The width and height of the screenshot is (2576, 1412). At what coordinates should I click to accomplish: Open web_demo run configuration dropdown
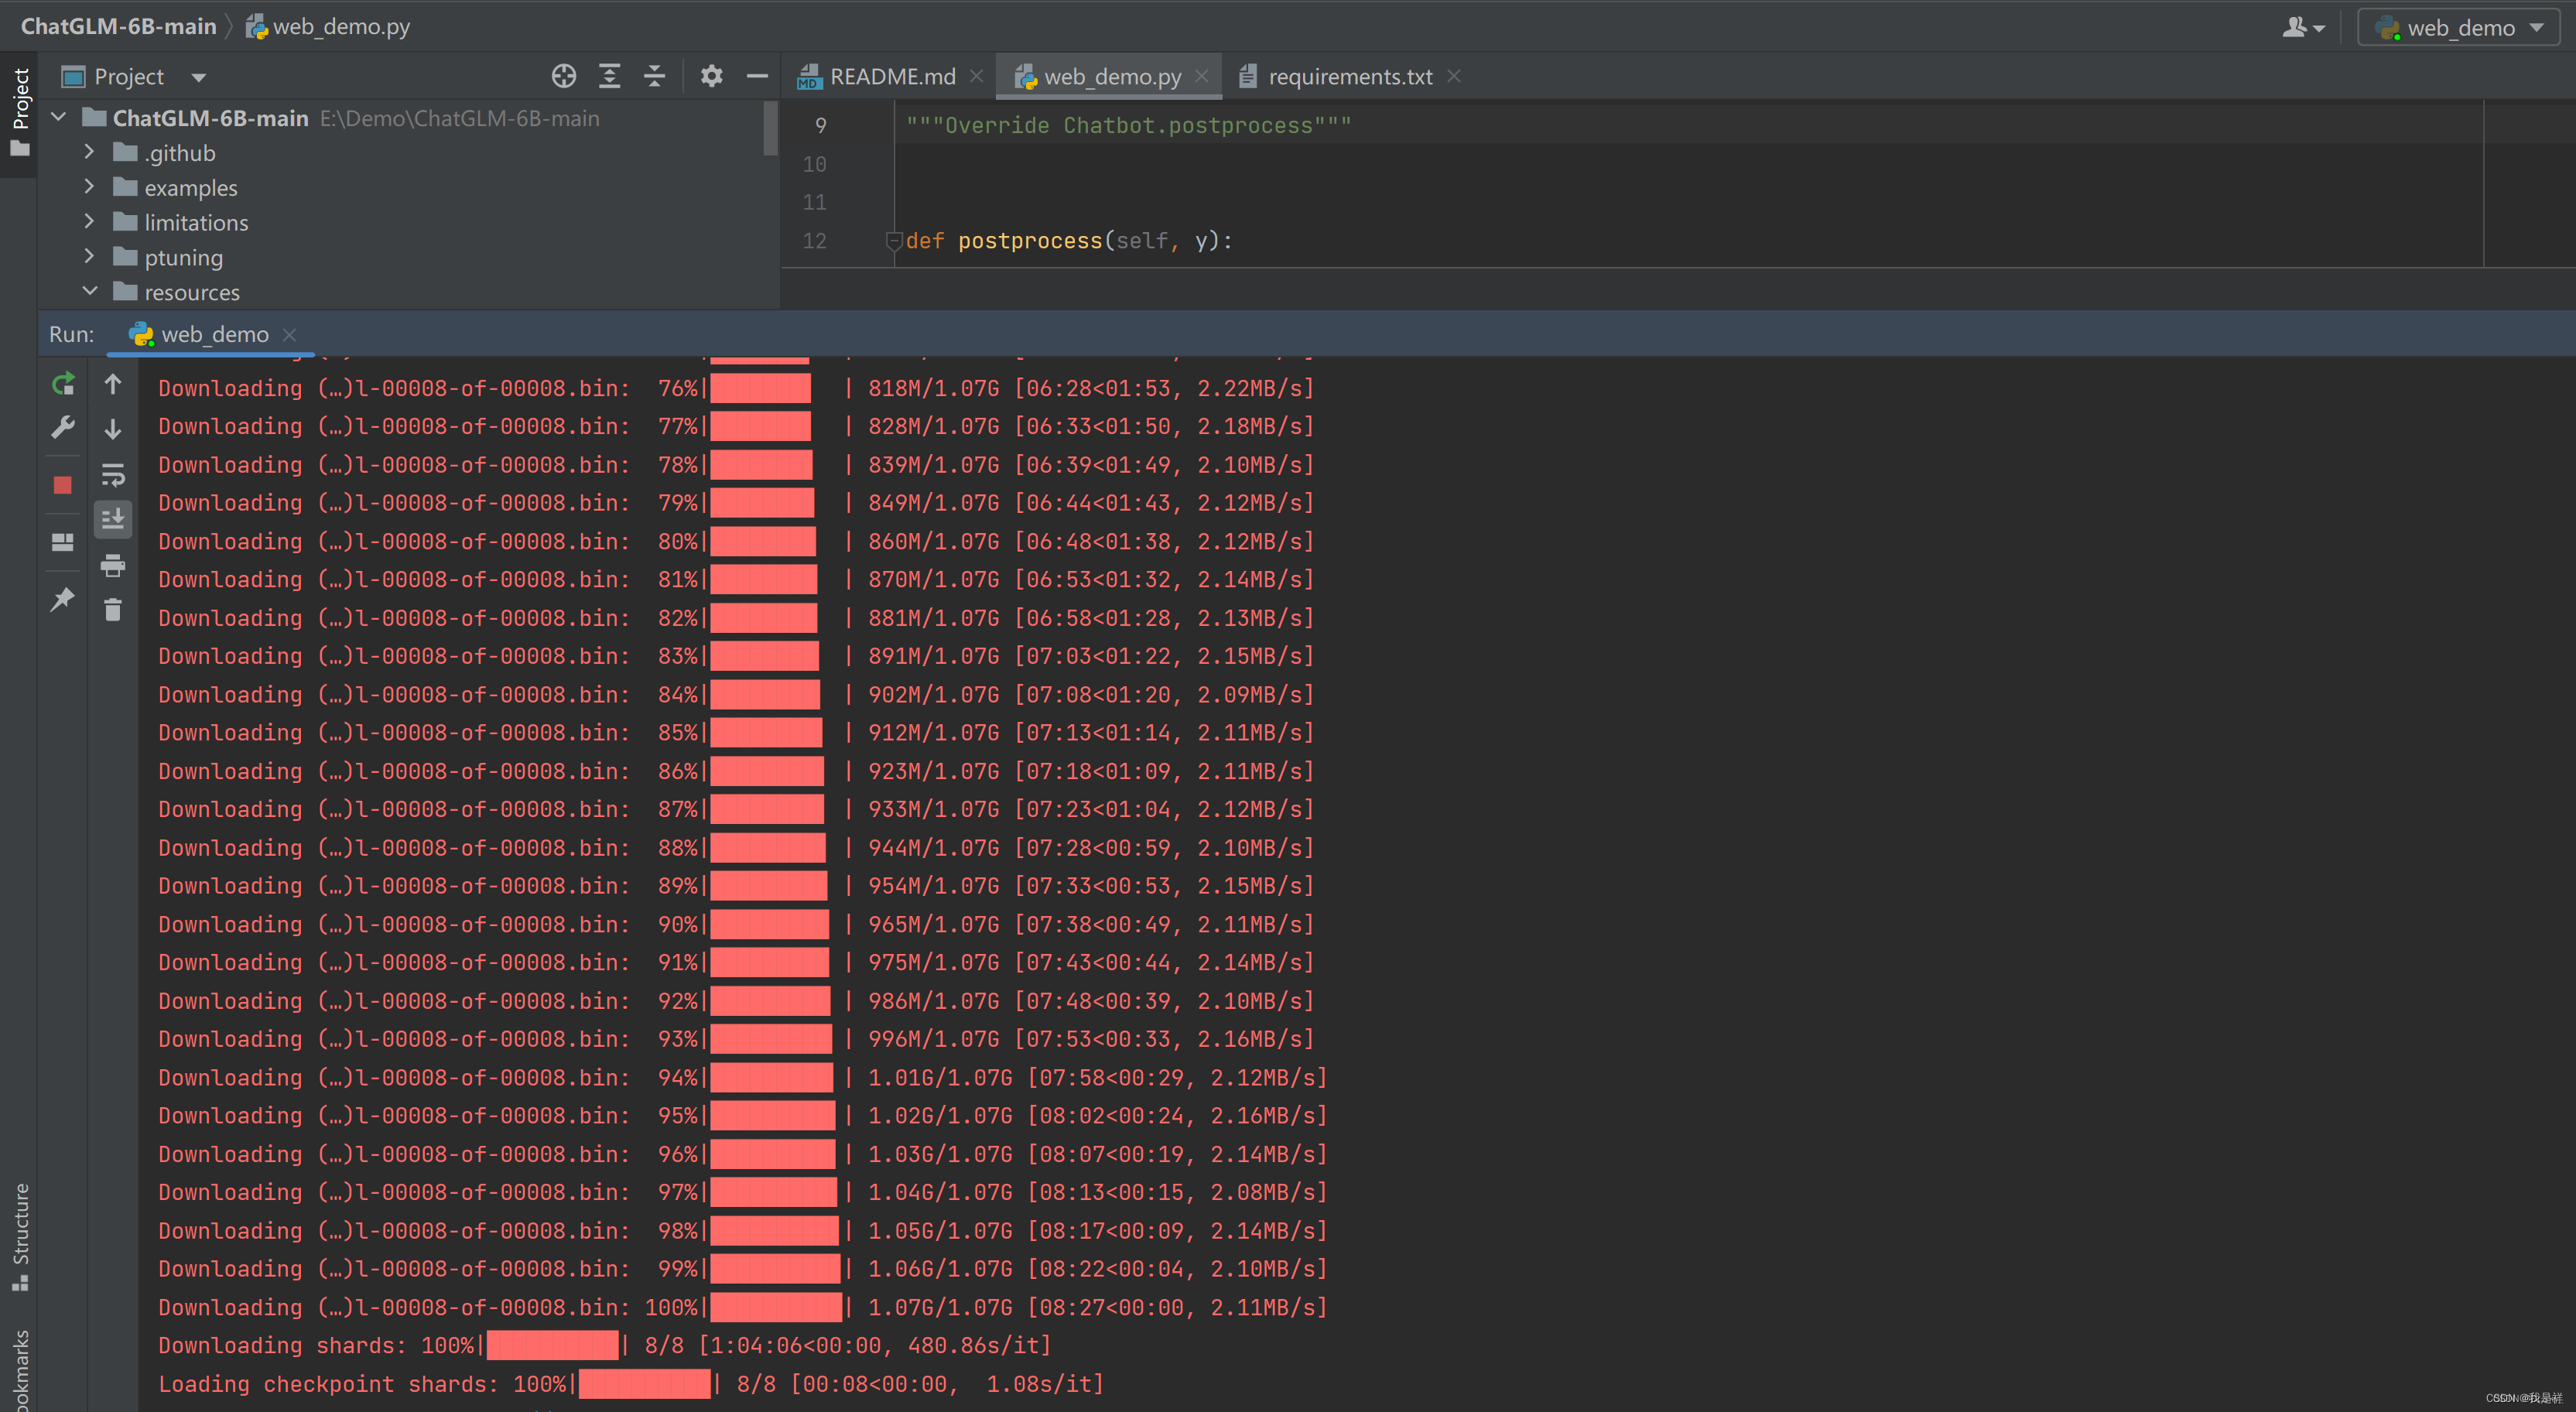pyautogui.click(x=2458, y=27)
